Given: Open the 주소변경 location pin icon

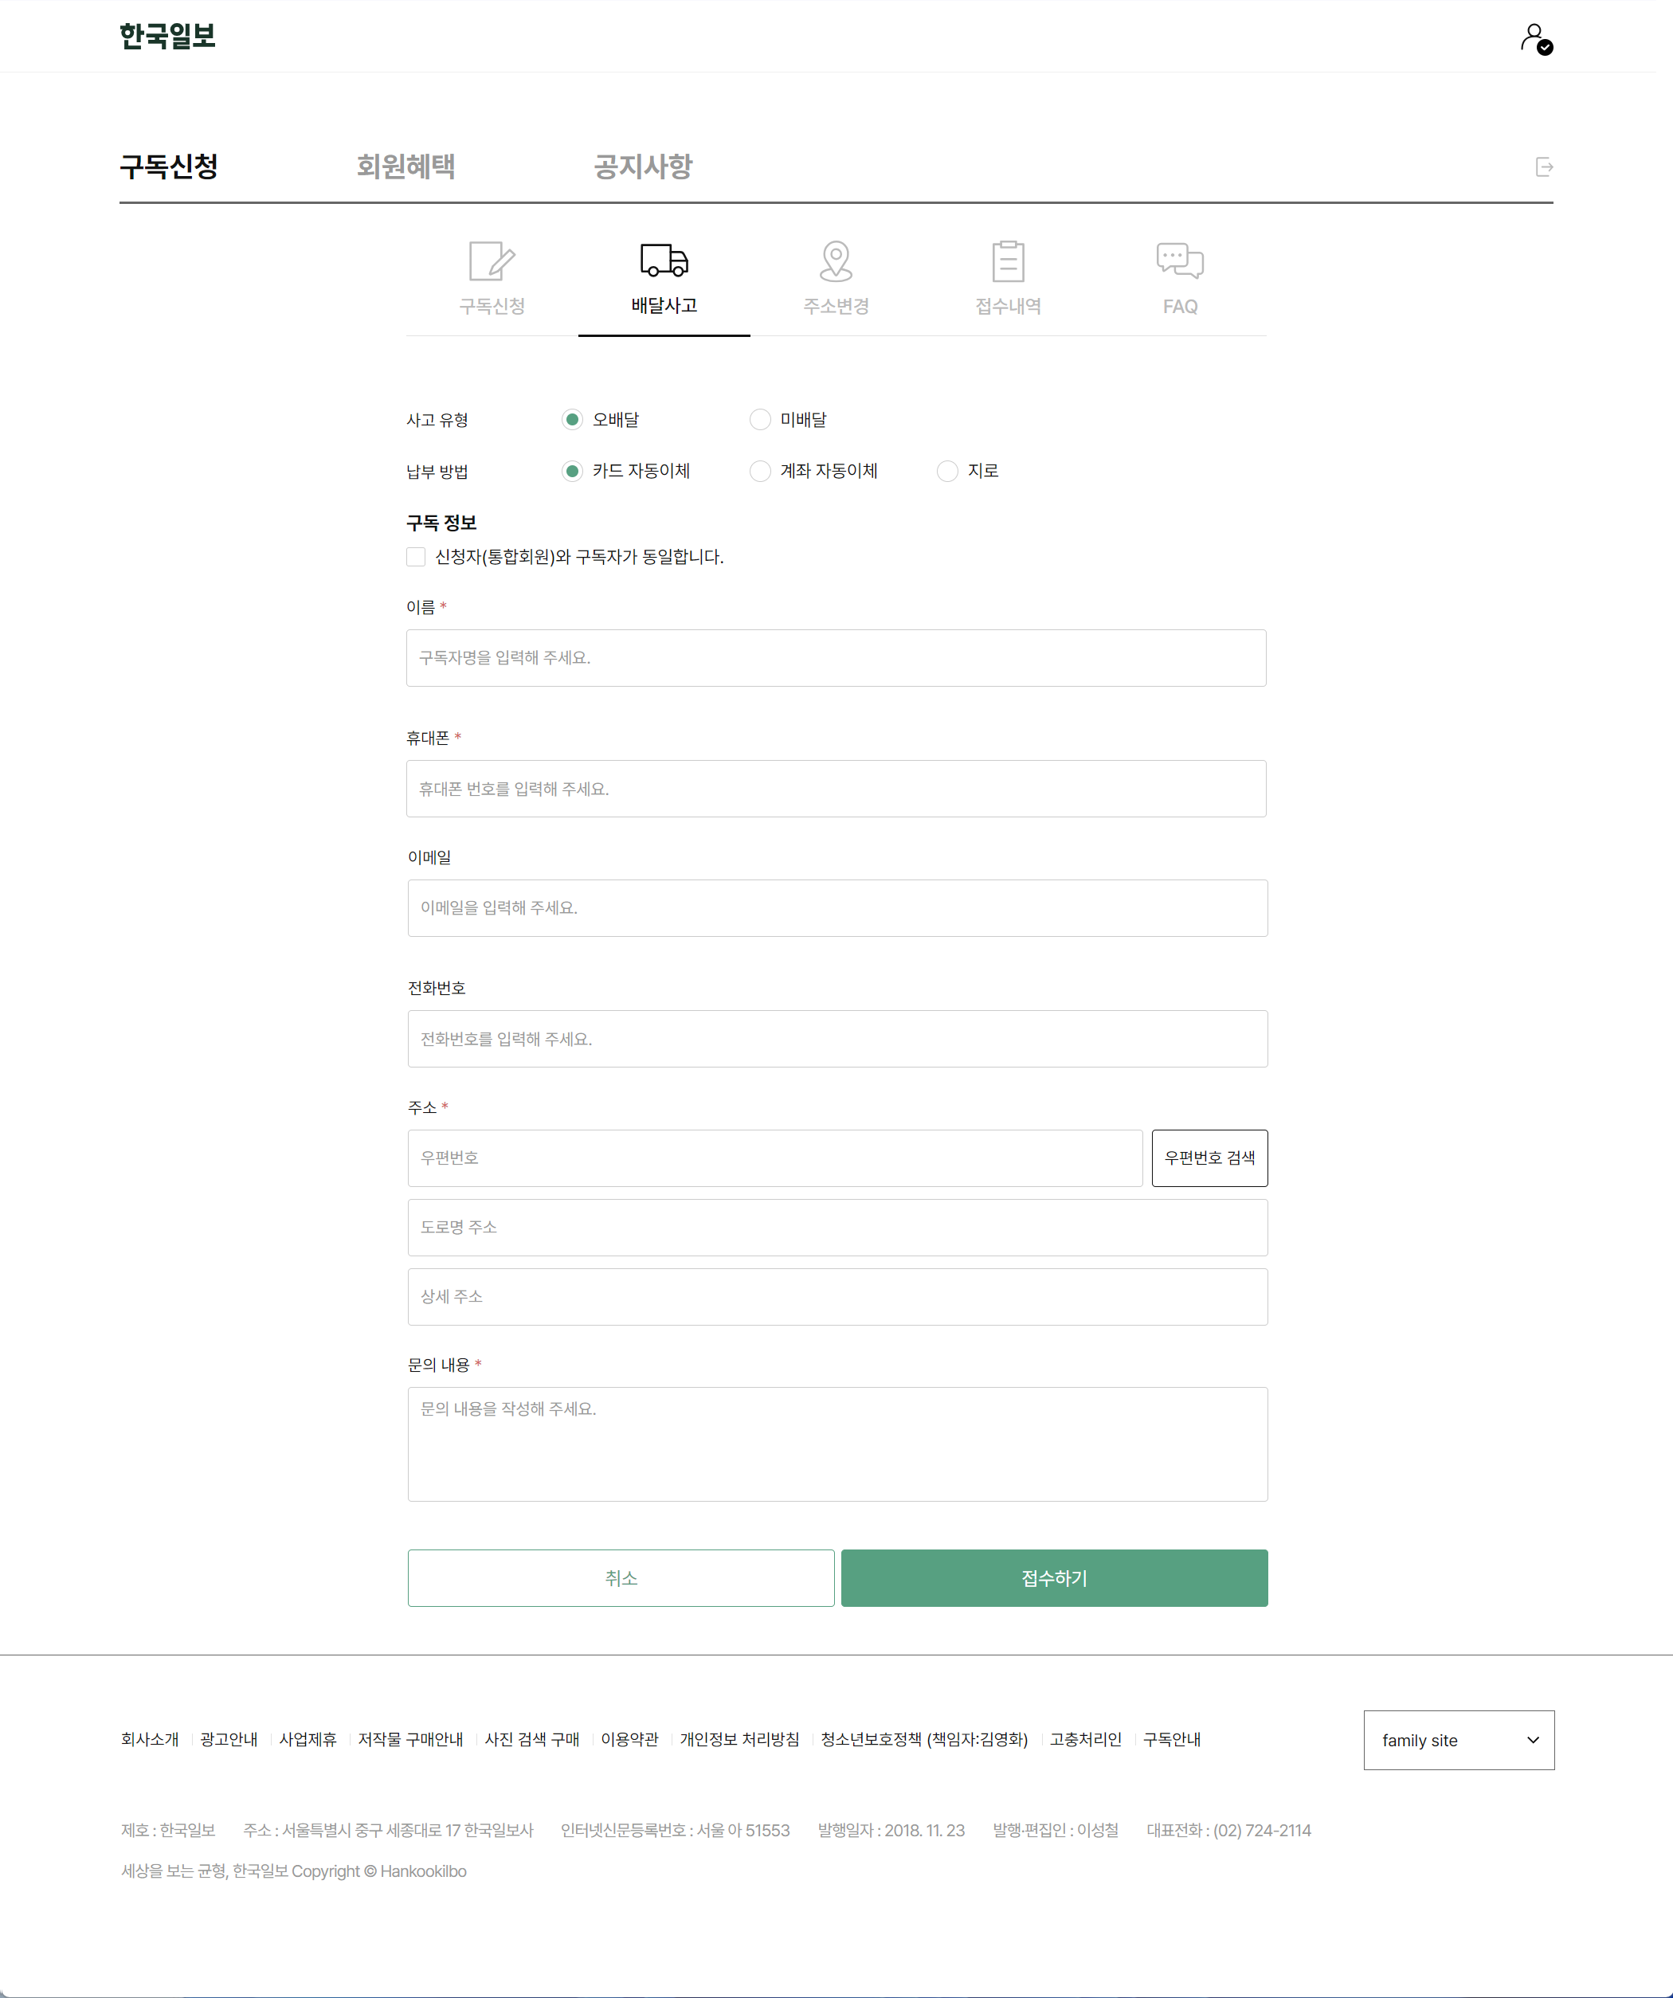Looking at the screenshot, I should pyautogui.click(x=836, y=261).
